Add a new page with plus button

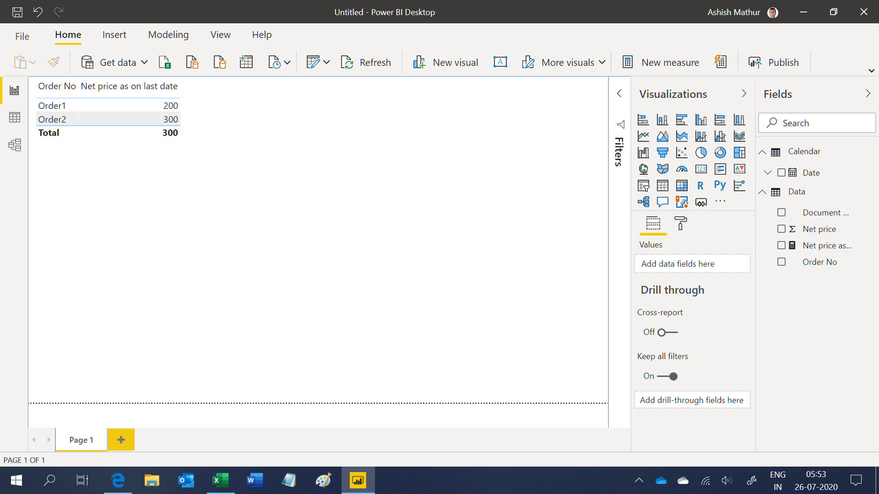click(x=121, y=440)
